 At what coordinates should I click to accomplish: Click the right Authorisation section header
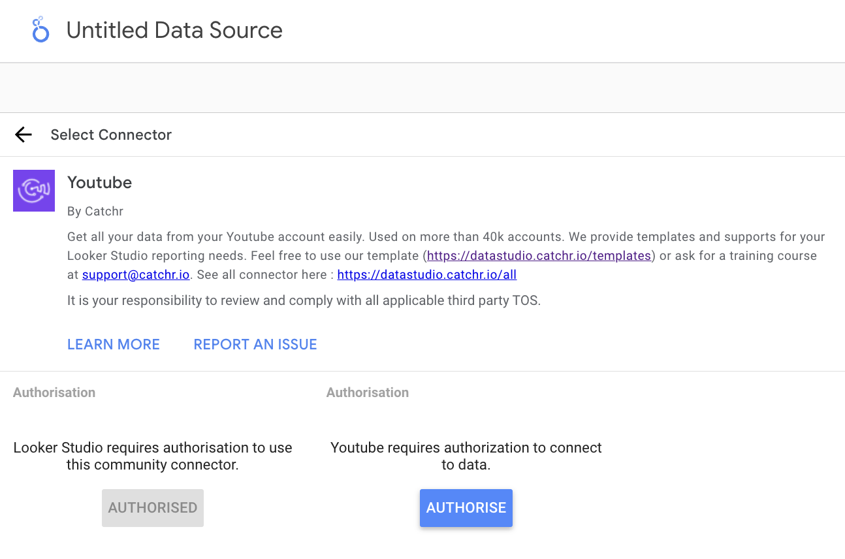(367, 392)
